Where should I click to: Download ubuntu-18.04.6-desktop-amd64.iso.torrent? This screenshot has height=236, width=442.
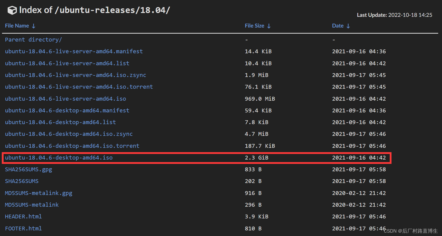pos(72,146)
